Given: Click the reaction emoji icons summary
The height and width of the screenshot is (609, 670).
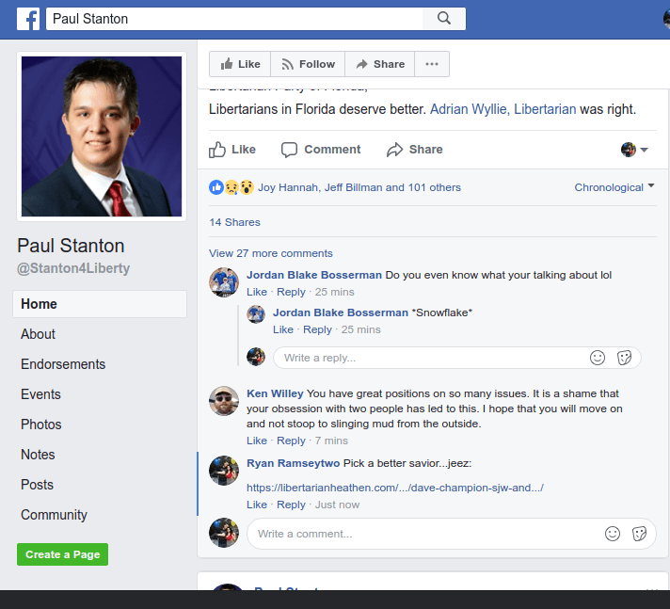Looking at the screenshot, I should [x=231, y=187].
